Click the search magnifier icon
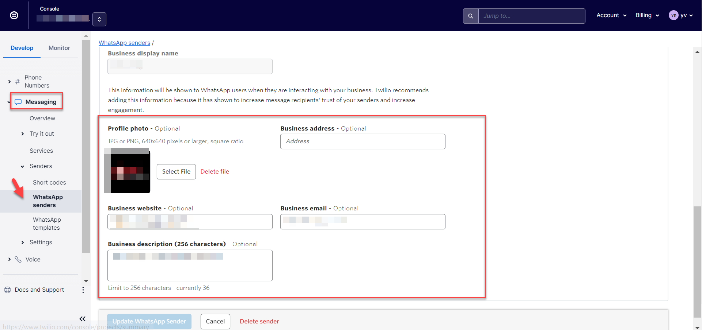Viewport: 702px width, 330px height. pyautogui.click(x=471, y=16)
